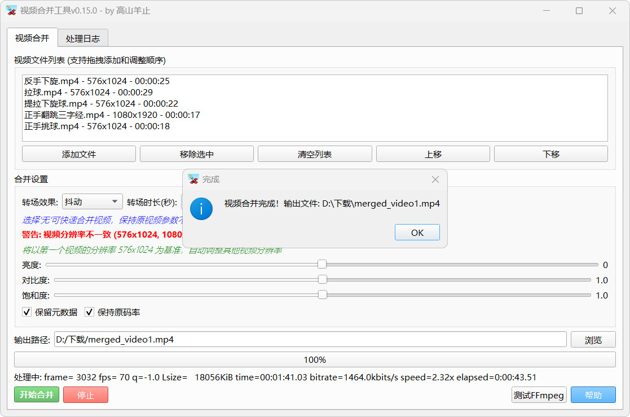
Task: Click the 浏览 button
Action: (x=593, y=339)
